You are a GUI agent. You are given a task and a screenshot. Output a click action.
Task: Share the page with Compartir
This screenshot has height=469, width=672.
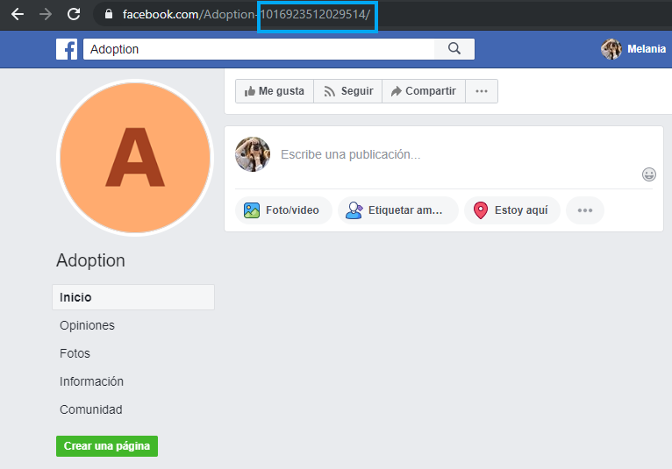424,91
